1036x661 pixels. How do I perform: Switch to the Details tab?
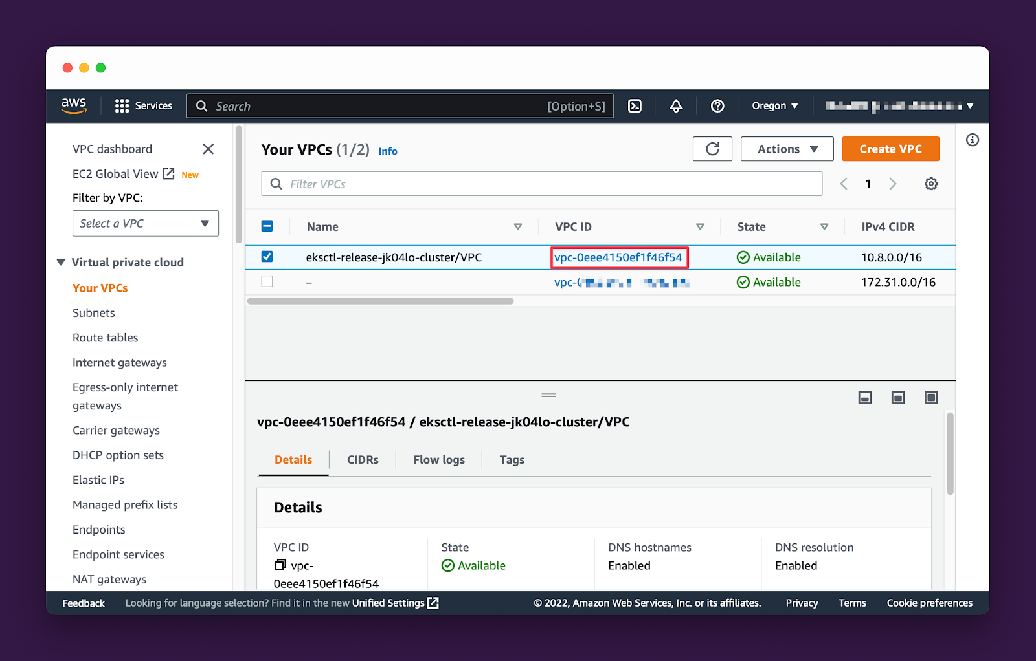tap(293, 460)
